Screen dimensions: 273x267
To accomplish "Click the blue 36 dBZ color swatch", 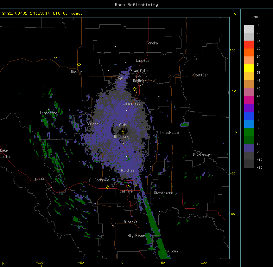I will coord(249,116).
